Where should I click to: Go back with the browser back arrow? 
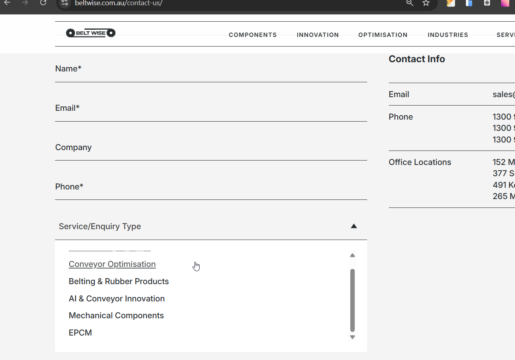coord(7,3)
